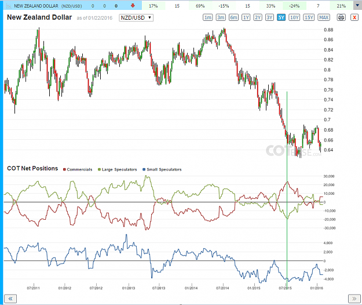Click the 07/2011 x-axis date label
The width and height of the screenshot is (362, 305).
[x=34, y=288]
